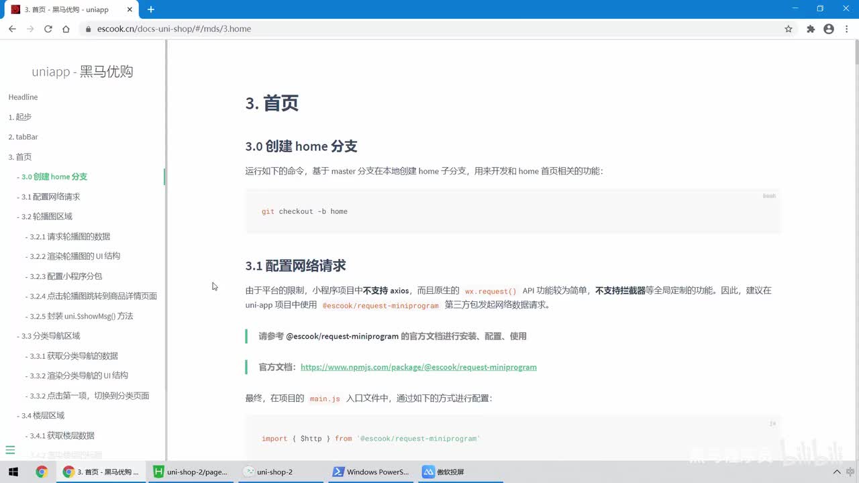
Task: Go to 3.2.3 配置小程序分包
Action: 66,276
